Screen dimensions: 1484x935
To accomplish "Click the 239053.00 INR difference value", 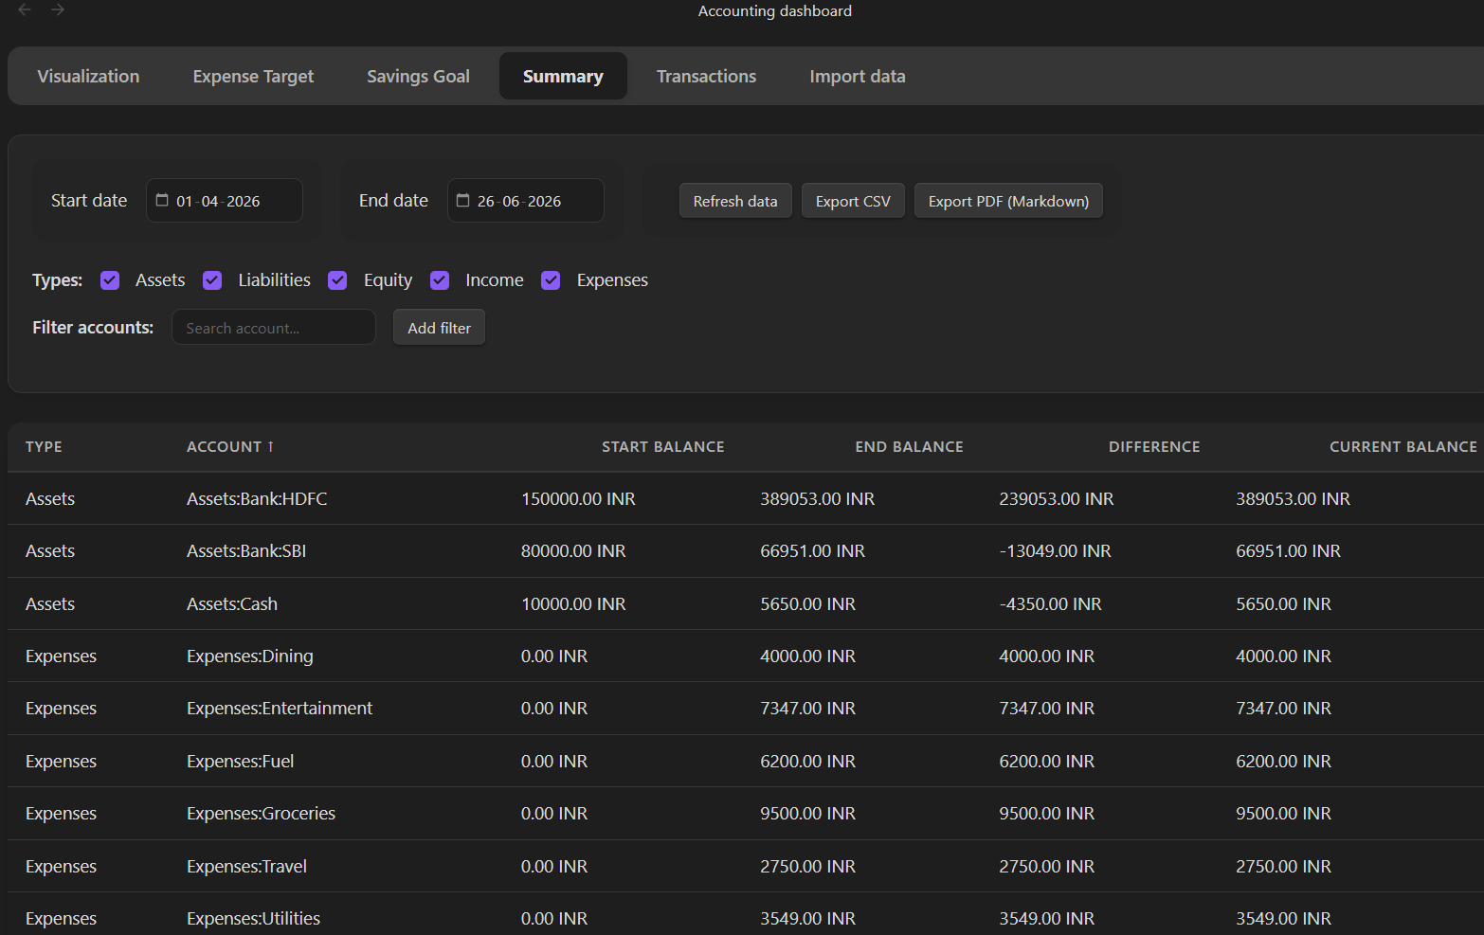I will 1056,499.
